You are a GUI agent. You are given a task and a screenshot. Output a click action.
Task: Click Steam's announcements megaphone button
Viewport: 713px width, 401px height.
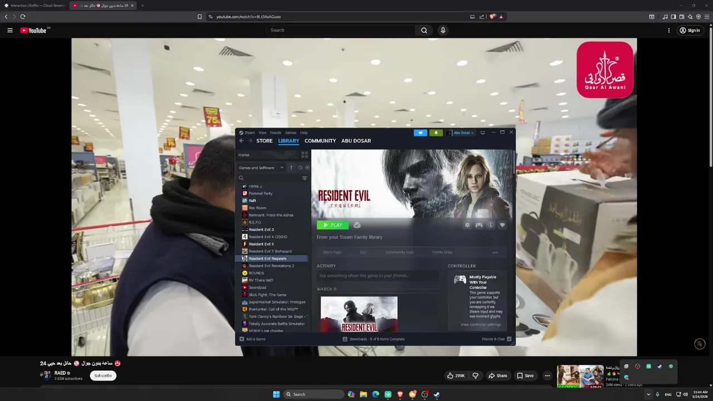click(420, 133)
